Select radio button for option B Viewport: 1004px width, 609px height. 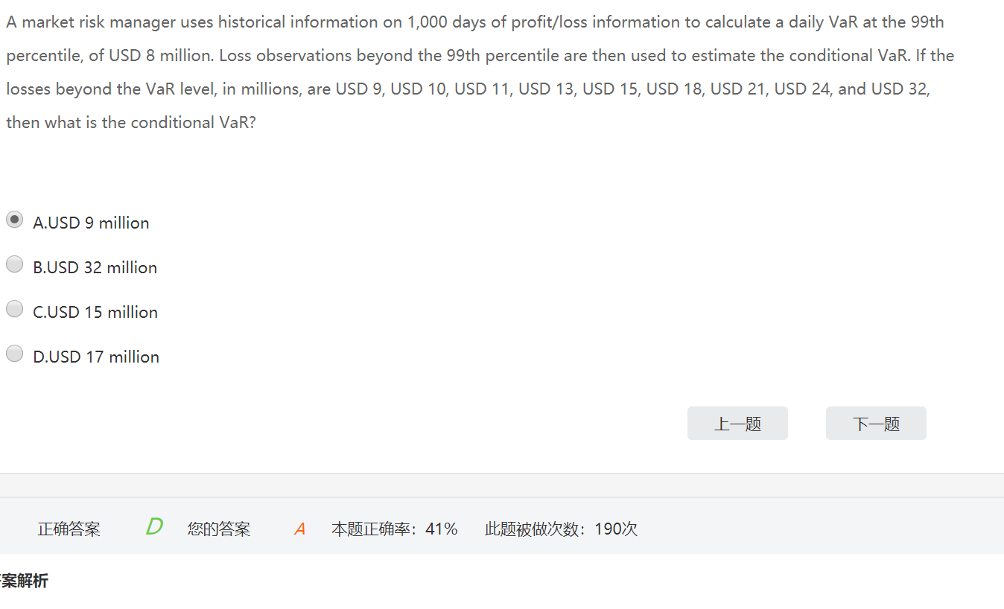pyautogui.click(x=14, y=264)
